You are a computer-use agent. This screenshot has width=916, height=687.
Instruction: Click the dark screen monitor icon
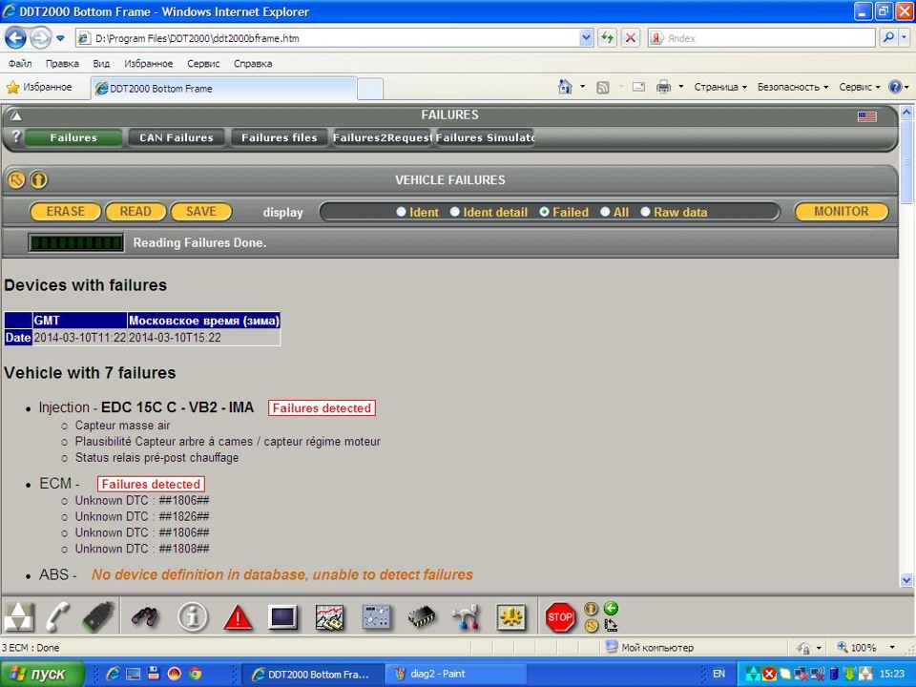[283, 617]
